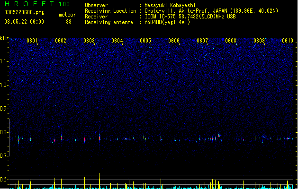Click the 0603 time marker
Image resolution: width=298 pixels, height=189 pixels.
click(89, 41)
